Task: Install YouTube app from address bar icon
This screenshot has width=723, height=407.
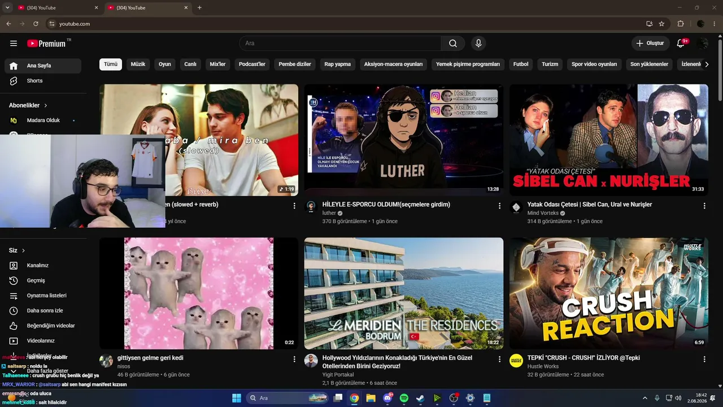Action: click(650, 24)
